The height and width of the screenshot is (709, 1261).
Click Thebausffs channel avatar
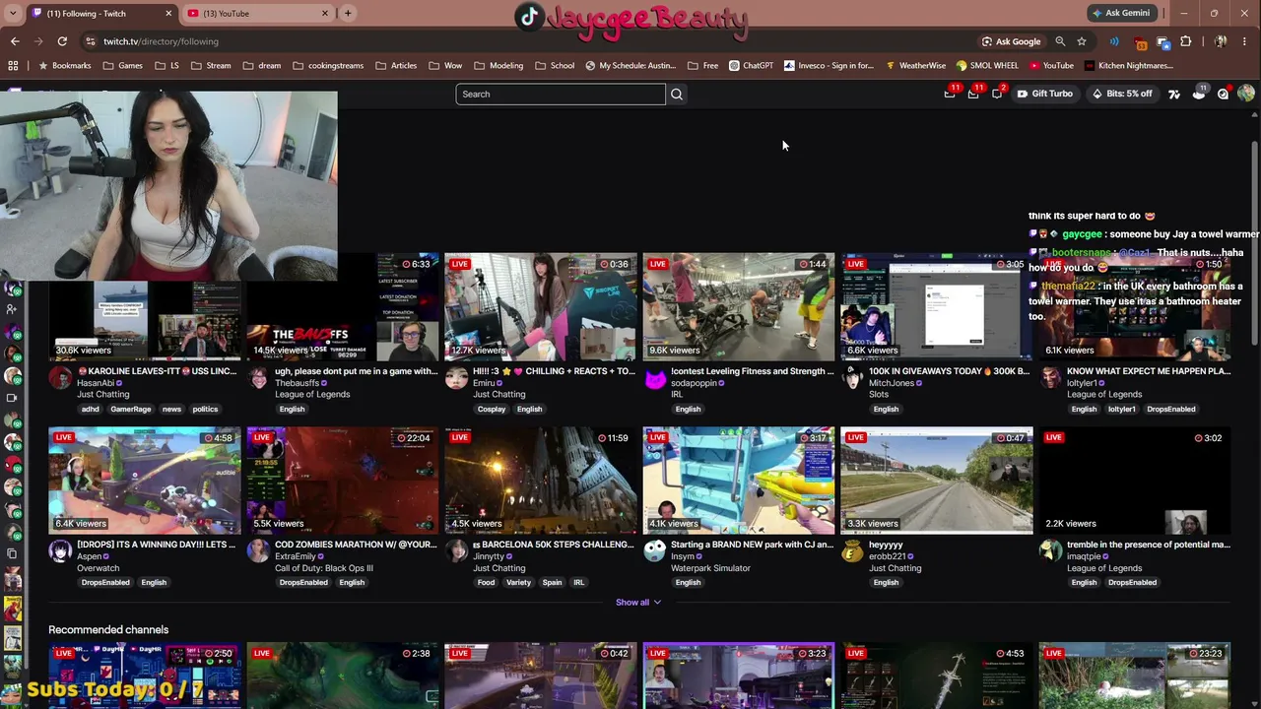(x=258, y=379)
